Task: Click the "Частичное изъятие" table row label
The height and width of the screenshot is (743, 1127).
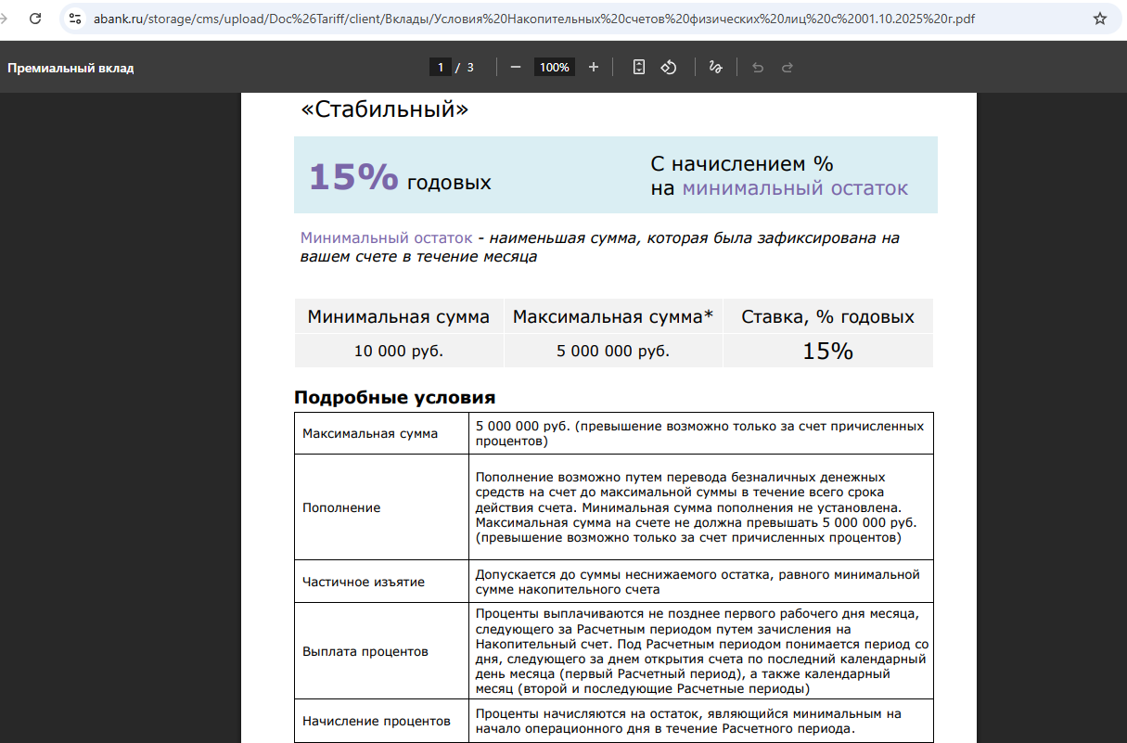Action: (364, 582)
